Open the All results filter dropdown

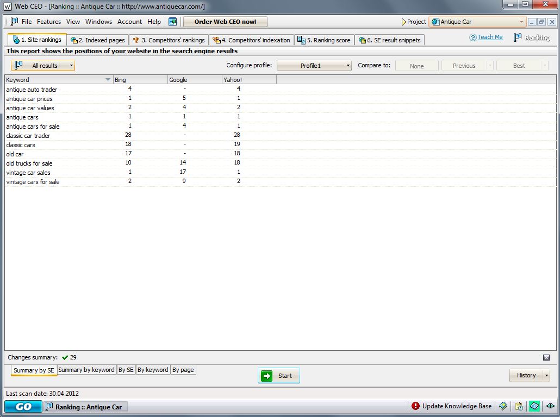(43, 65)
